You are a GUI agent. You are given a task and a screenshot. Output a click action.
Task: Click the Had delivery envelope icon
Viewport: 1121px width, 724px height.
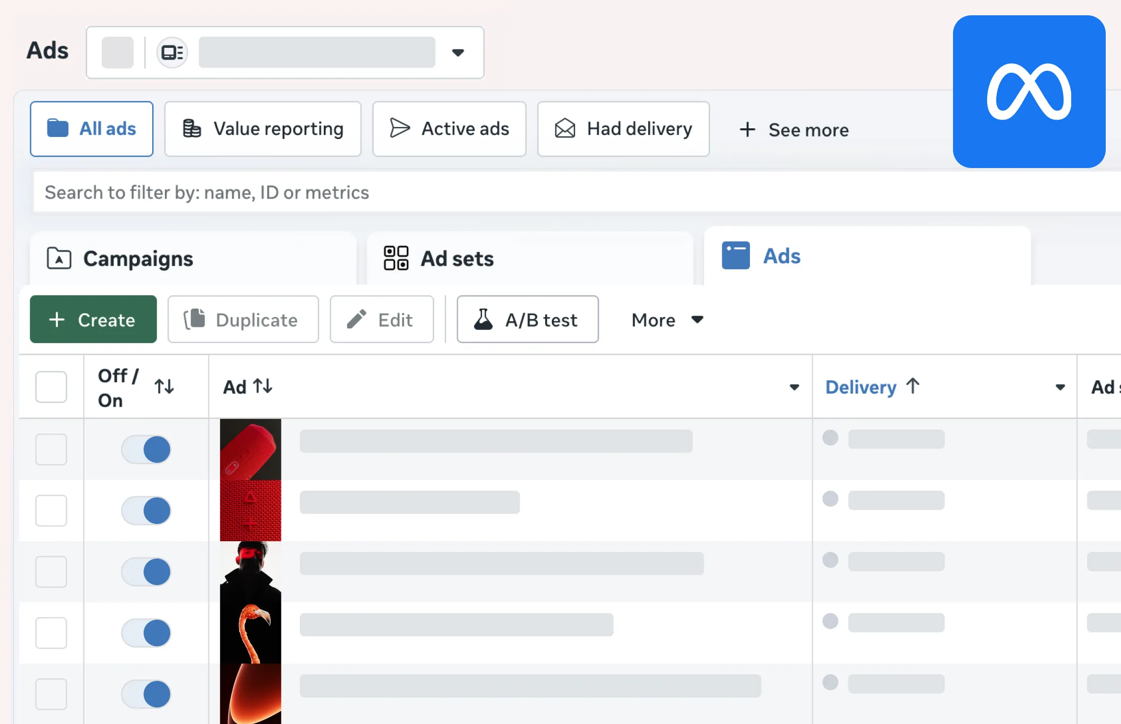[x=565, y=128]
